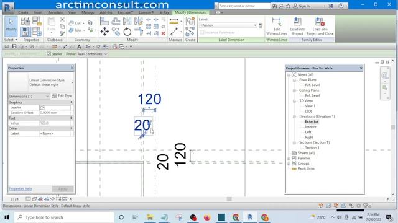The image size is (398, 223).
Task: Open the Annotate ribbon tab
Action: pyautogui.click(x=55, y=12)
